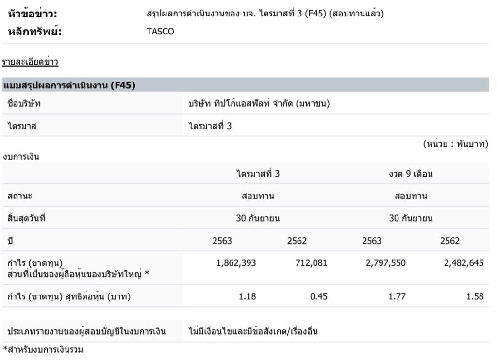Click the underlined รายละเอียดข่าว link
This screenshot has width=497, height=360.
coord(30,62)
